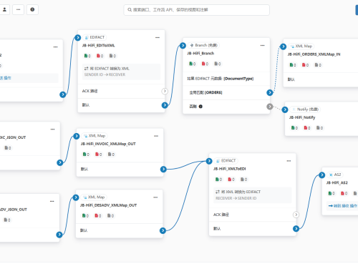Open options menu of JB-HiFi_EDIToXML card
The height and width of the screenshot is (274, 358).
158,37
